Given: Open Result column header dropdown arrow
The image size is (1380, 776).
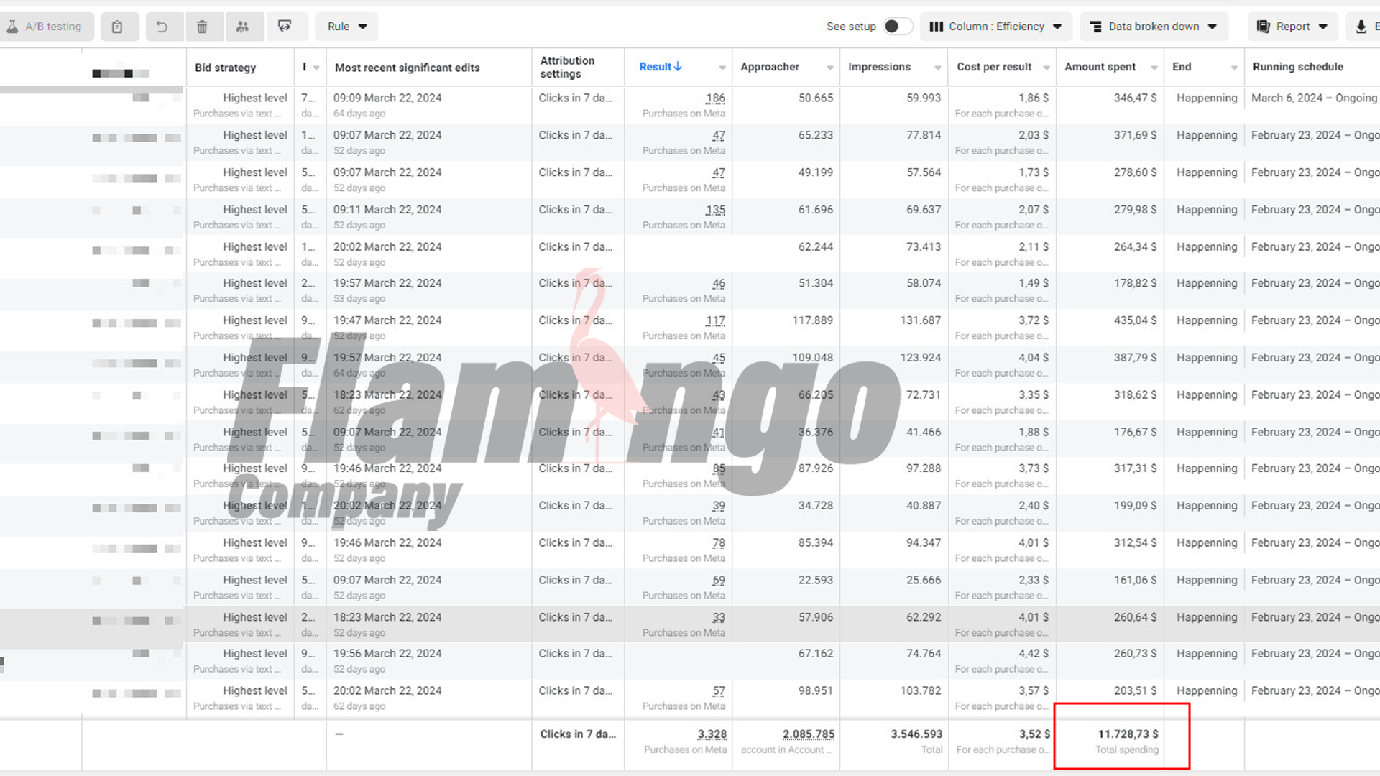Looking at the screenshot, I should pos(722,68).
